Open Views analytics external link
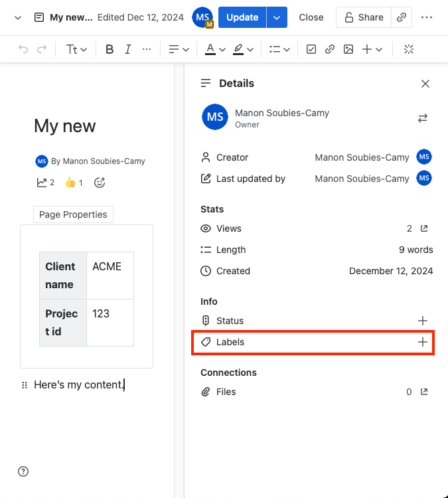Viewport: 448px width, 498px height. (424, 228)
